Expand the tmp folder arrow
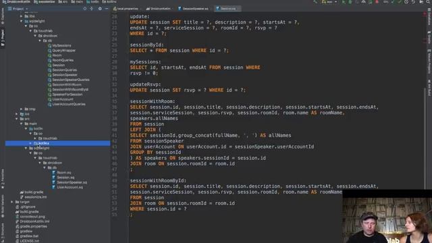This screenshot has height=243, width=432. tap(21, 109)
